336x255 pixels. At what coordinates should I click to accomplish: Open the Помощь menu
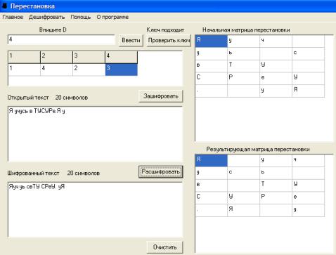click(81, 17)
